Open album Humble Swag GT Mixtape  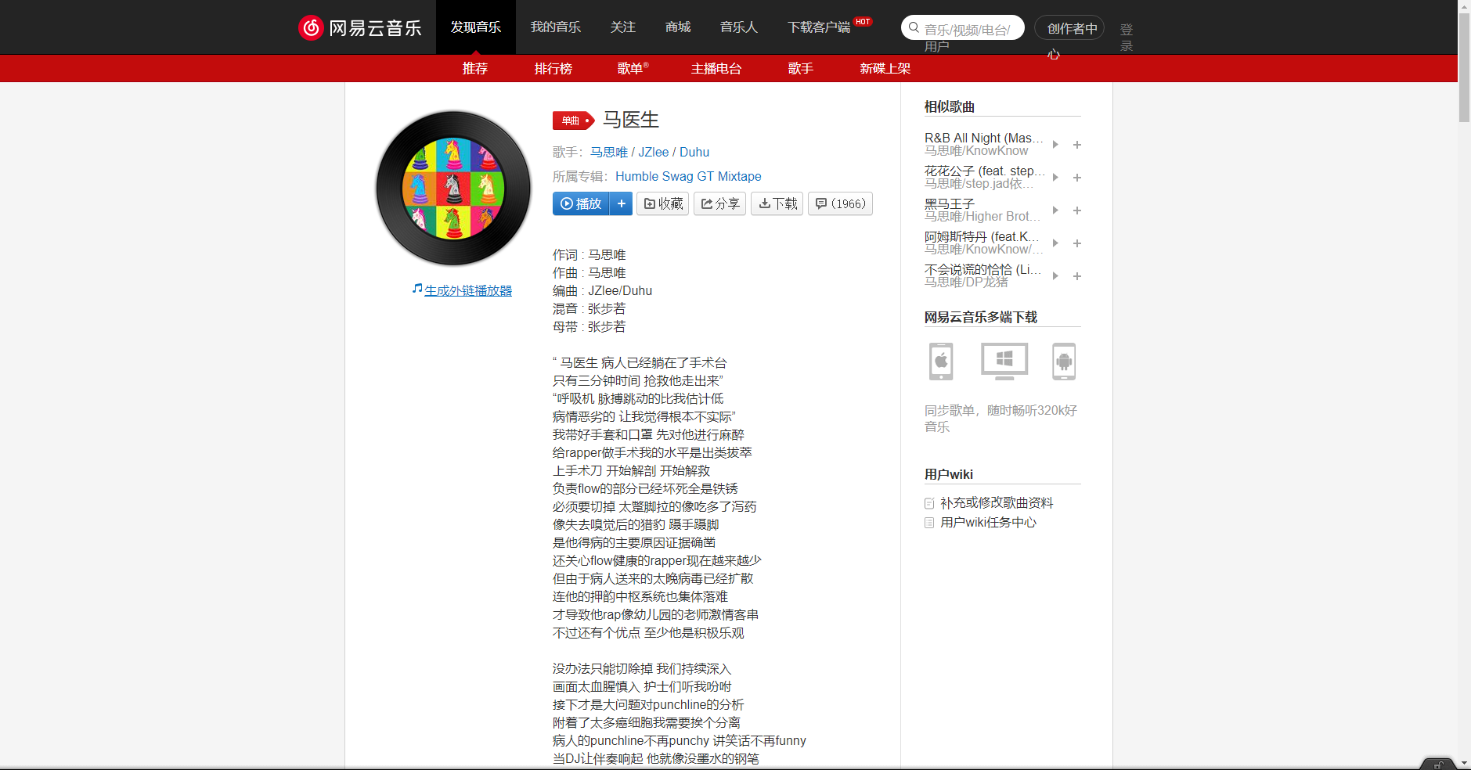click(687, 176)
